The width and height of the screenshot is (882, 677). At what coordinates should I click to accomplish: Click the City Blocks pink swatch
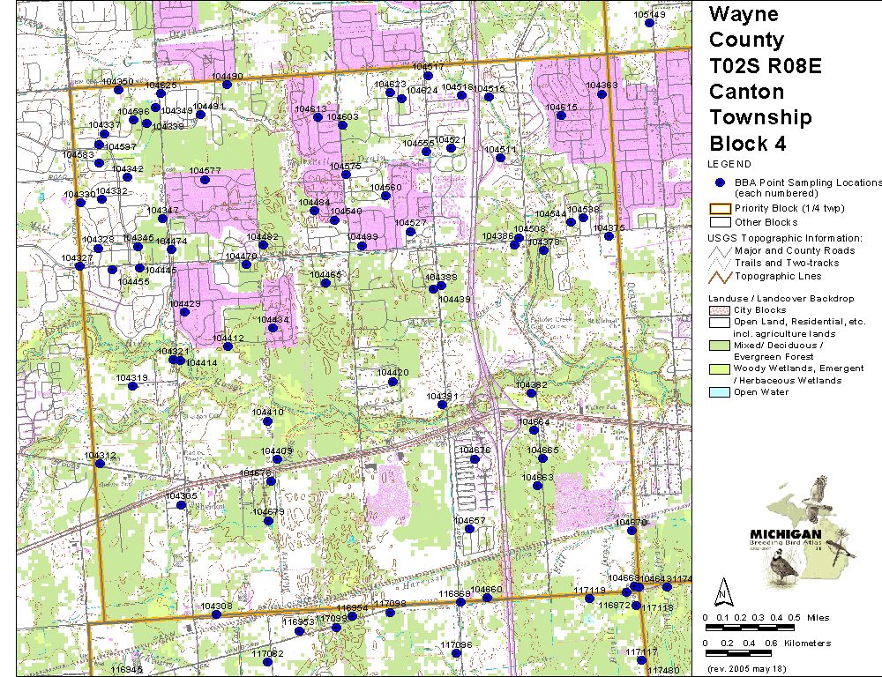(x=720, y=310)
